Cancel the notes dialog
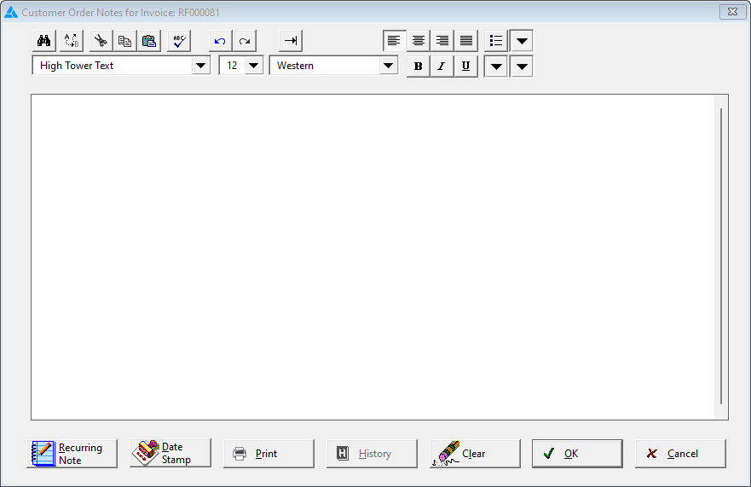The width and height of the screenshot is (751, 487). click(680, 454)
